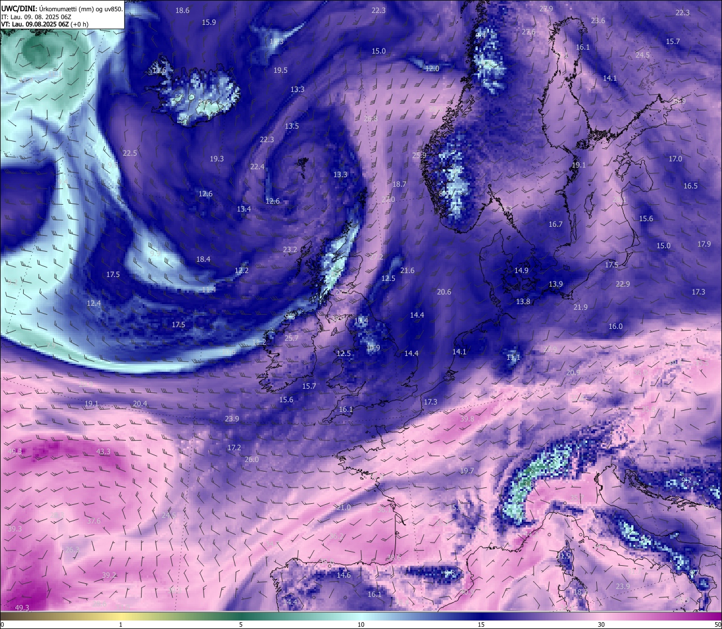Click the 49.3 value in the corner

tap(22, 608)
